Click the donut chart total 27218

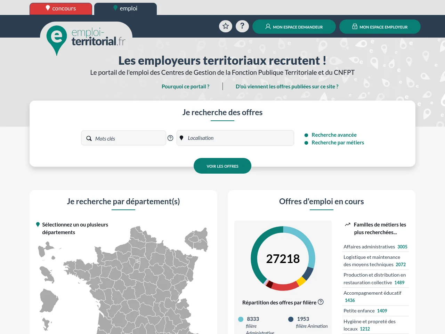click(283, 259)
